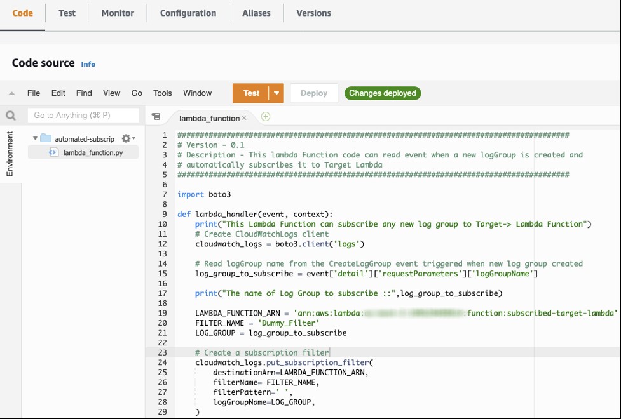The image size is (621, 419).
Task: Open the Go menu
Action: pyautogui.click(x=137, y=93)
